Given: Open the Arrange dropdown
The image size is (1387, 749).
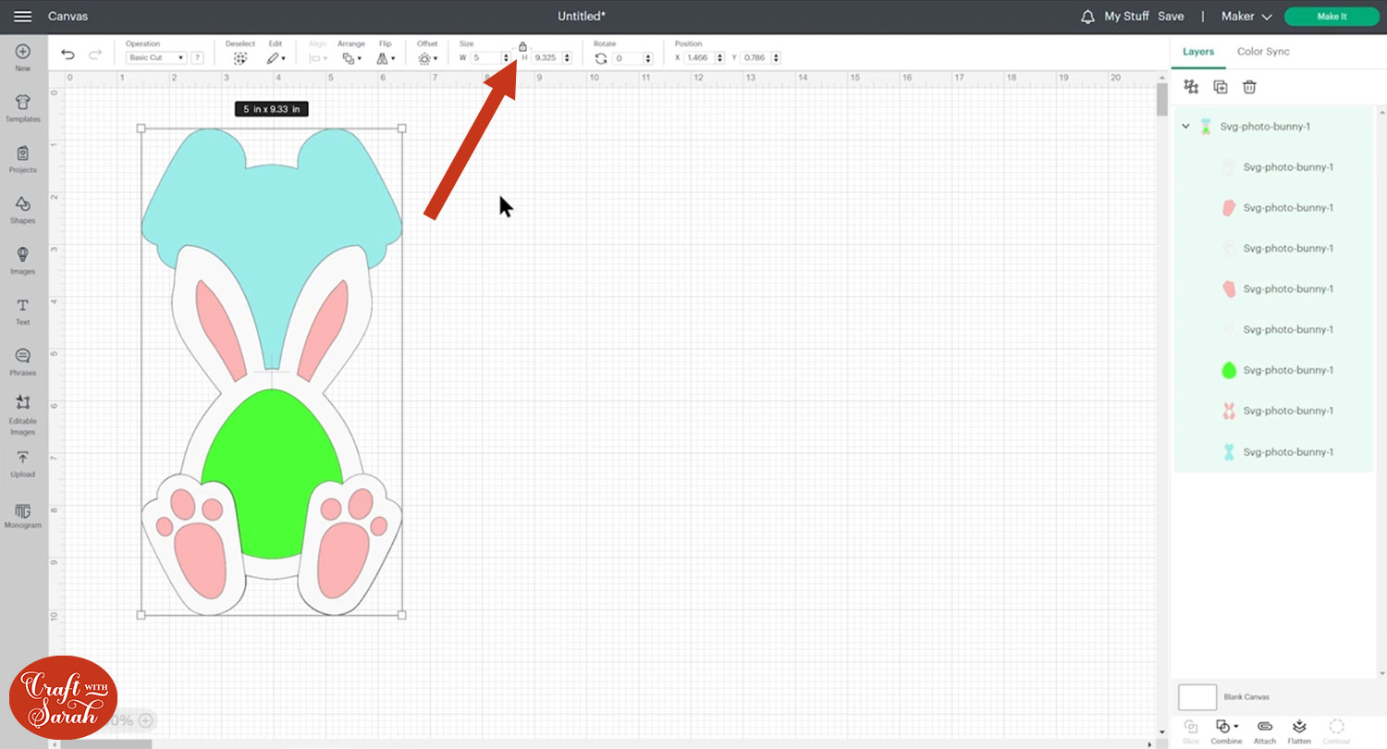Looking at the screenshot, I should tap(351, 58).
